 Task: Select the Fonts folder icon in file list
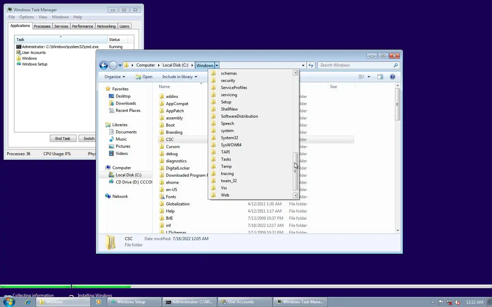pos(162,196)
